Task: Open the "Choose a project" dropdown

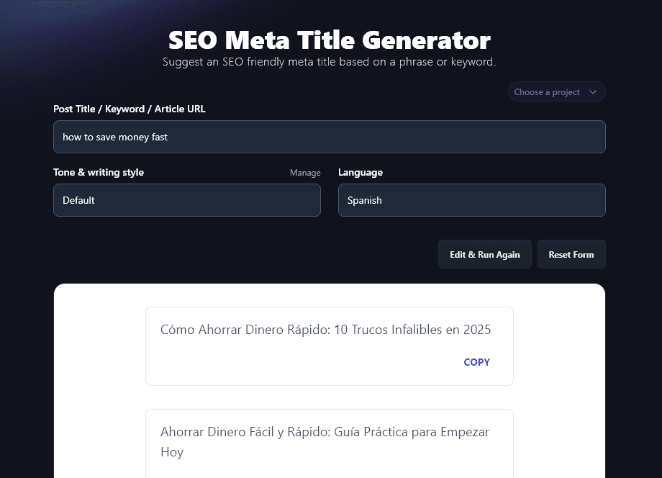Action: coord(547,92)
